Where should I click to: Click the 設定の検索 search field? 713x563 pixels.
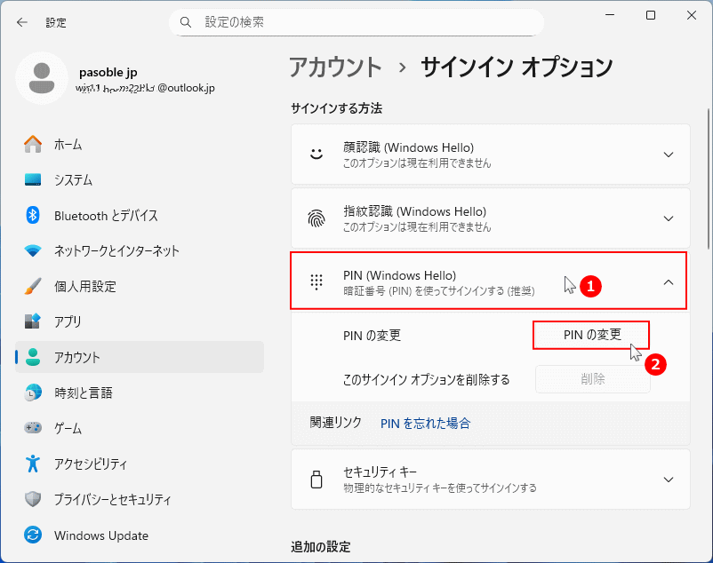356,21
